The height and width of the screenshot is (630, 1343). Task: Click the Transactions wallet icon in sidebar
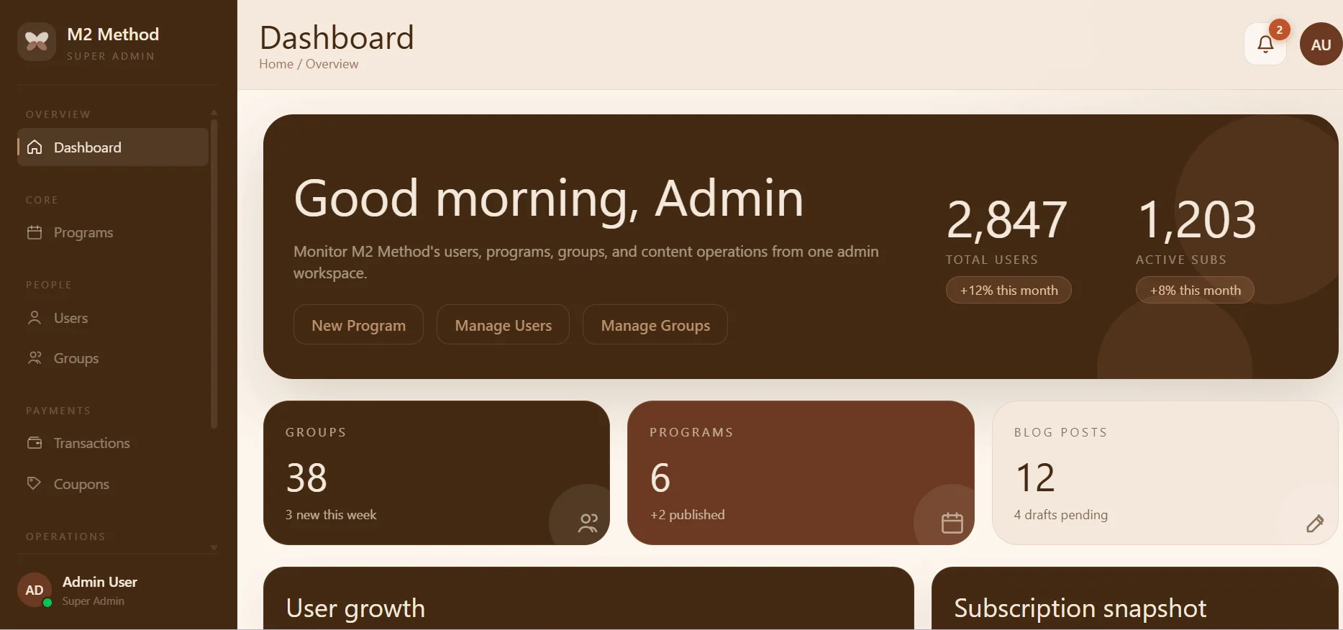pyautogui.click(x=35, y=443)
